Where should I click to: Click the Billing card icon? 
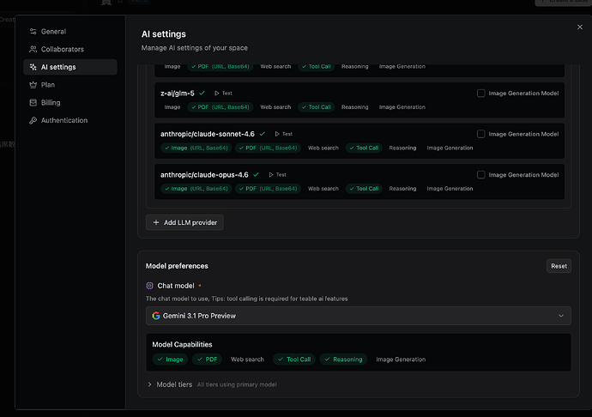pyautogui.click(x=33, y=103)
